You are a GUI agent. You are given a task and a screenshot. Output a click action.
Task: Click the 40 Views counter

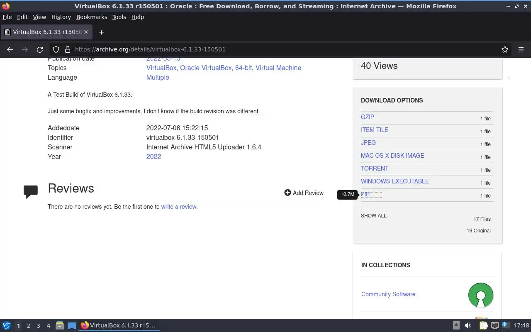(x=379, y=66)
